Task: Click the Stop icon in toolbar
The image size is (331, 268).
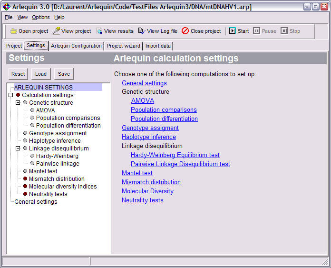Action: click(284, 31)
